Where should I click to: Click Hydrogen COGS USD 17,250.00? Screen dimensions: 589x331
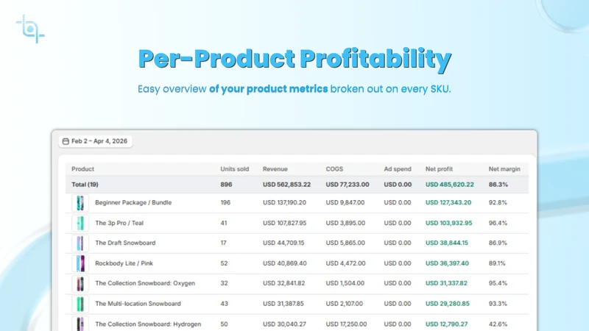coord(346,324)
